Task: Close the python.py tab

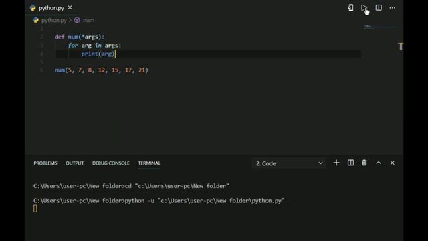Action: [70, 7]
